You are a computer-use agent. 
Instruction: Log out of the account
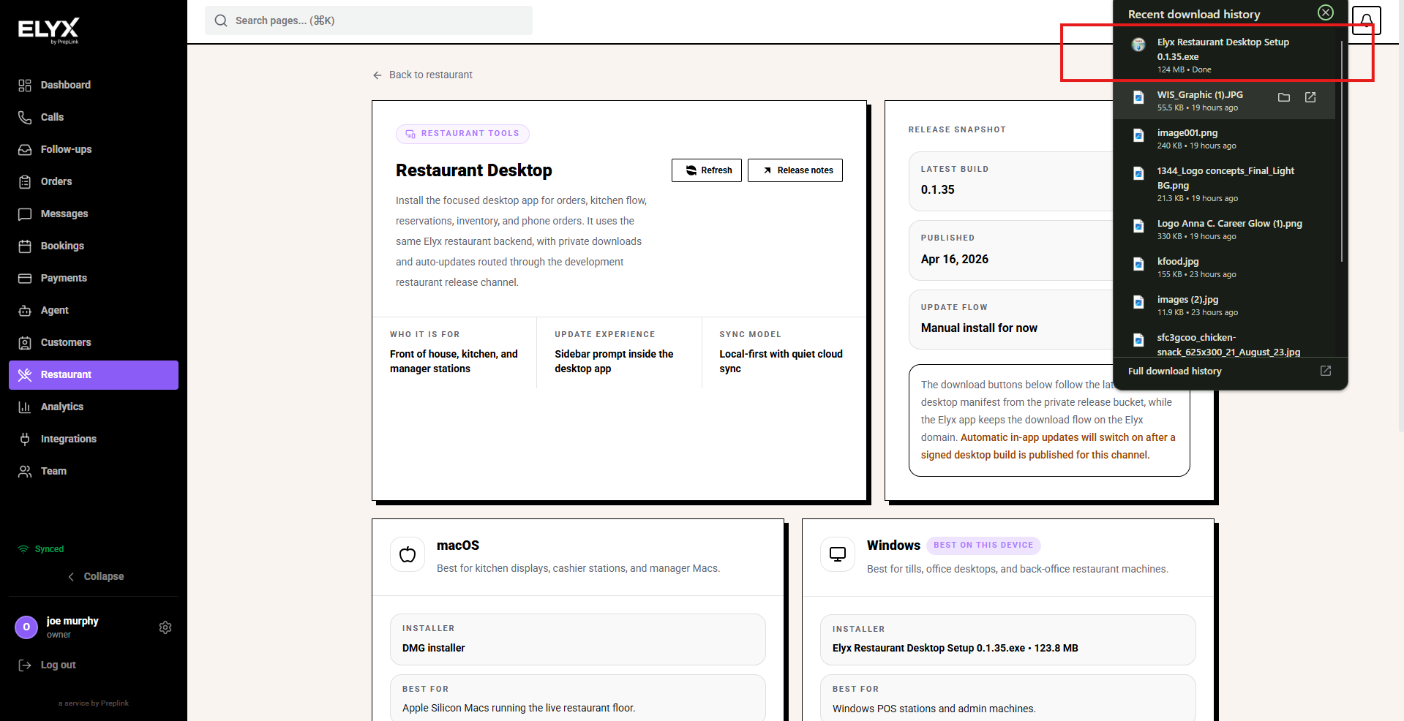tap(48, 665)
